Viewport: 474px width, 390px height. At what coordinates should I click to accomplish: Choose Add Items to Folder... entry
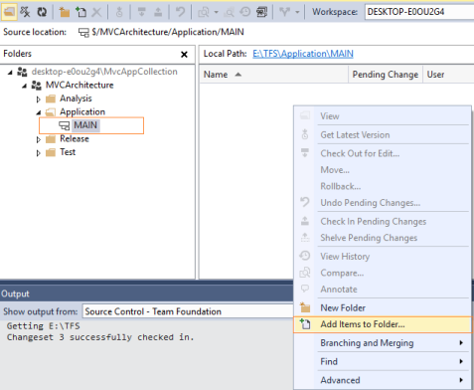click(x=383, y=324)
